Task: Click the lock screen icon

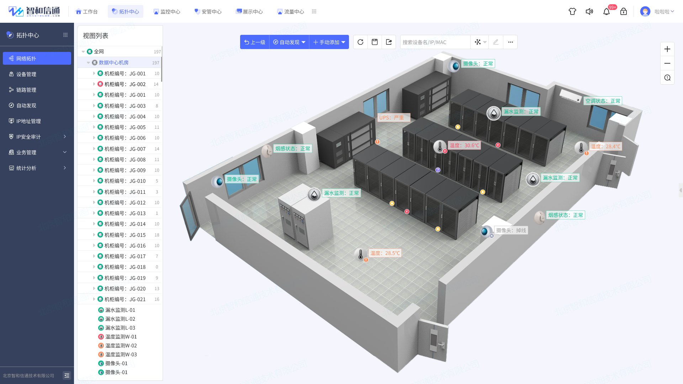Action: click(x=624, y=11)
